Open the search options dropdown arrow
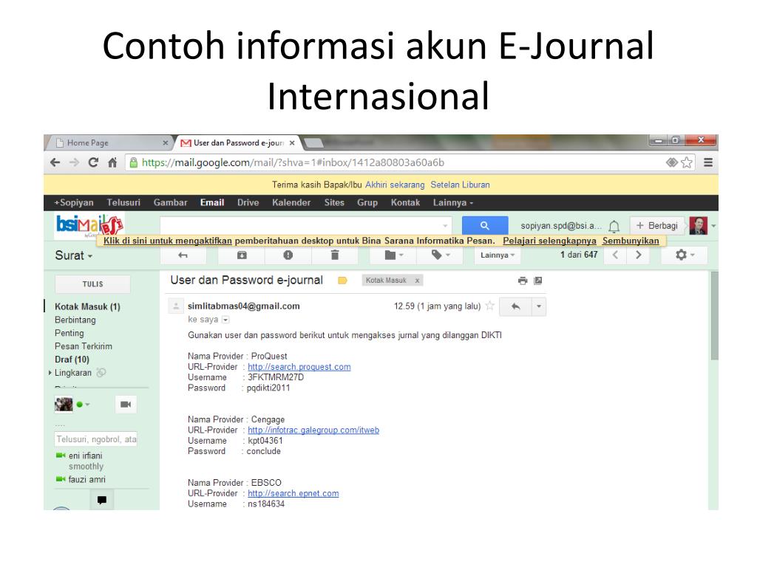757x567 pixels. pos(444,226)
